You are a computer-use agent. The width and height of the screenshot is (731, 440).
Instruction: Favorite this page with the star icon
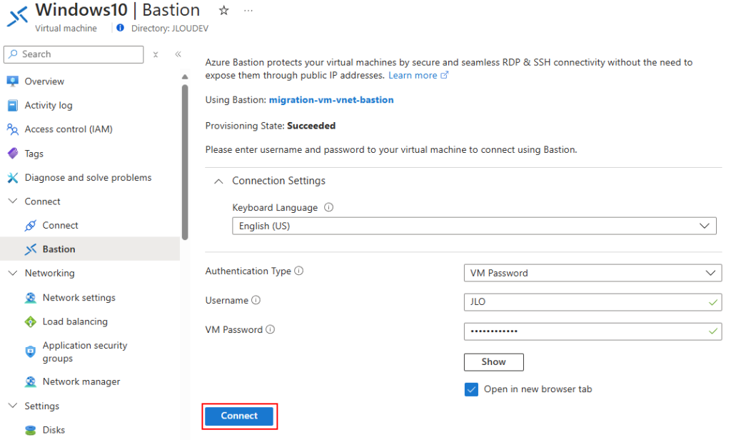click(x=223, y=10)
